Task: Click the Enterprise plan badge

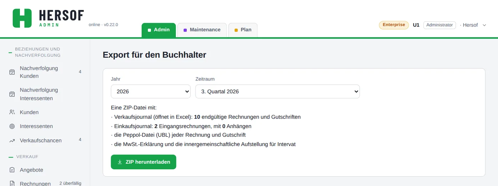Action: [394, 25]
